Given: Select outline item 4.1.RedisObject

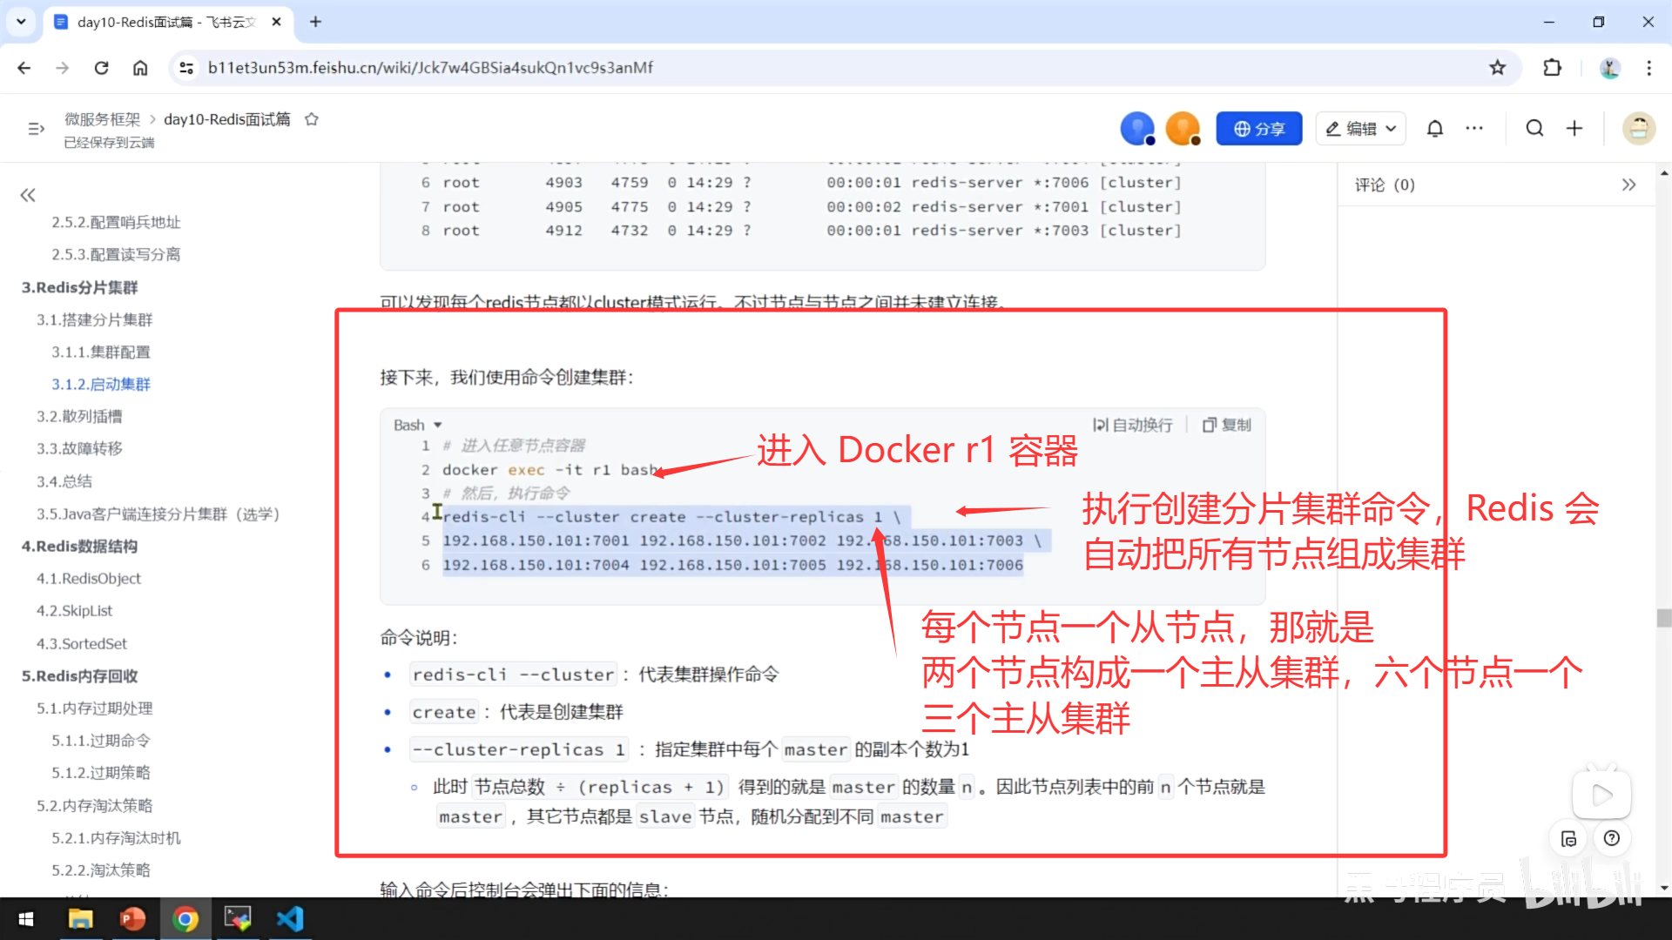Looking at the screenshot, I should [x=88, y=578].
